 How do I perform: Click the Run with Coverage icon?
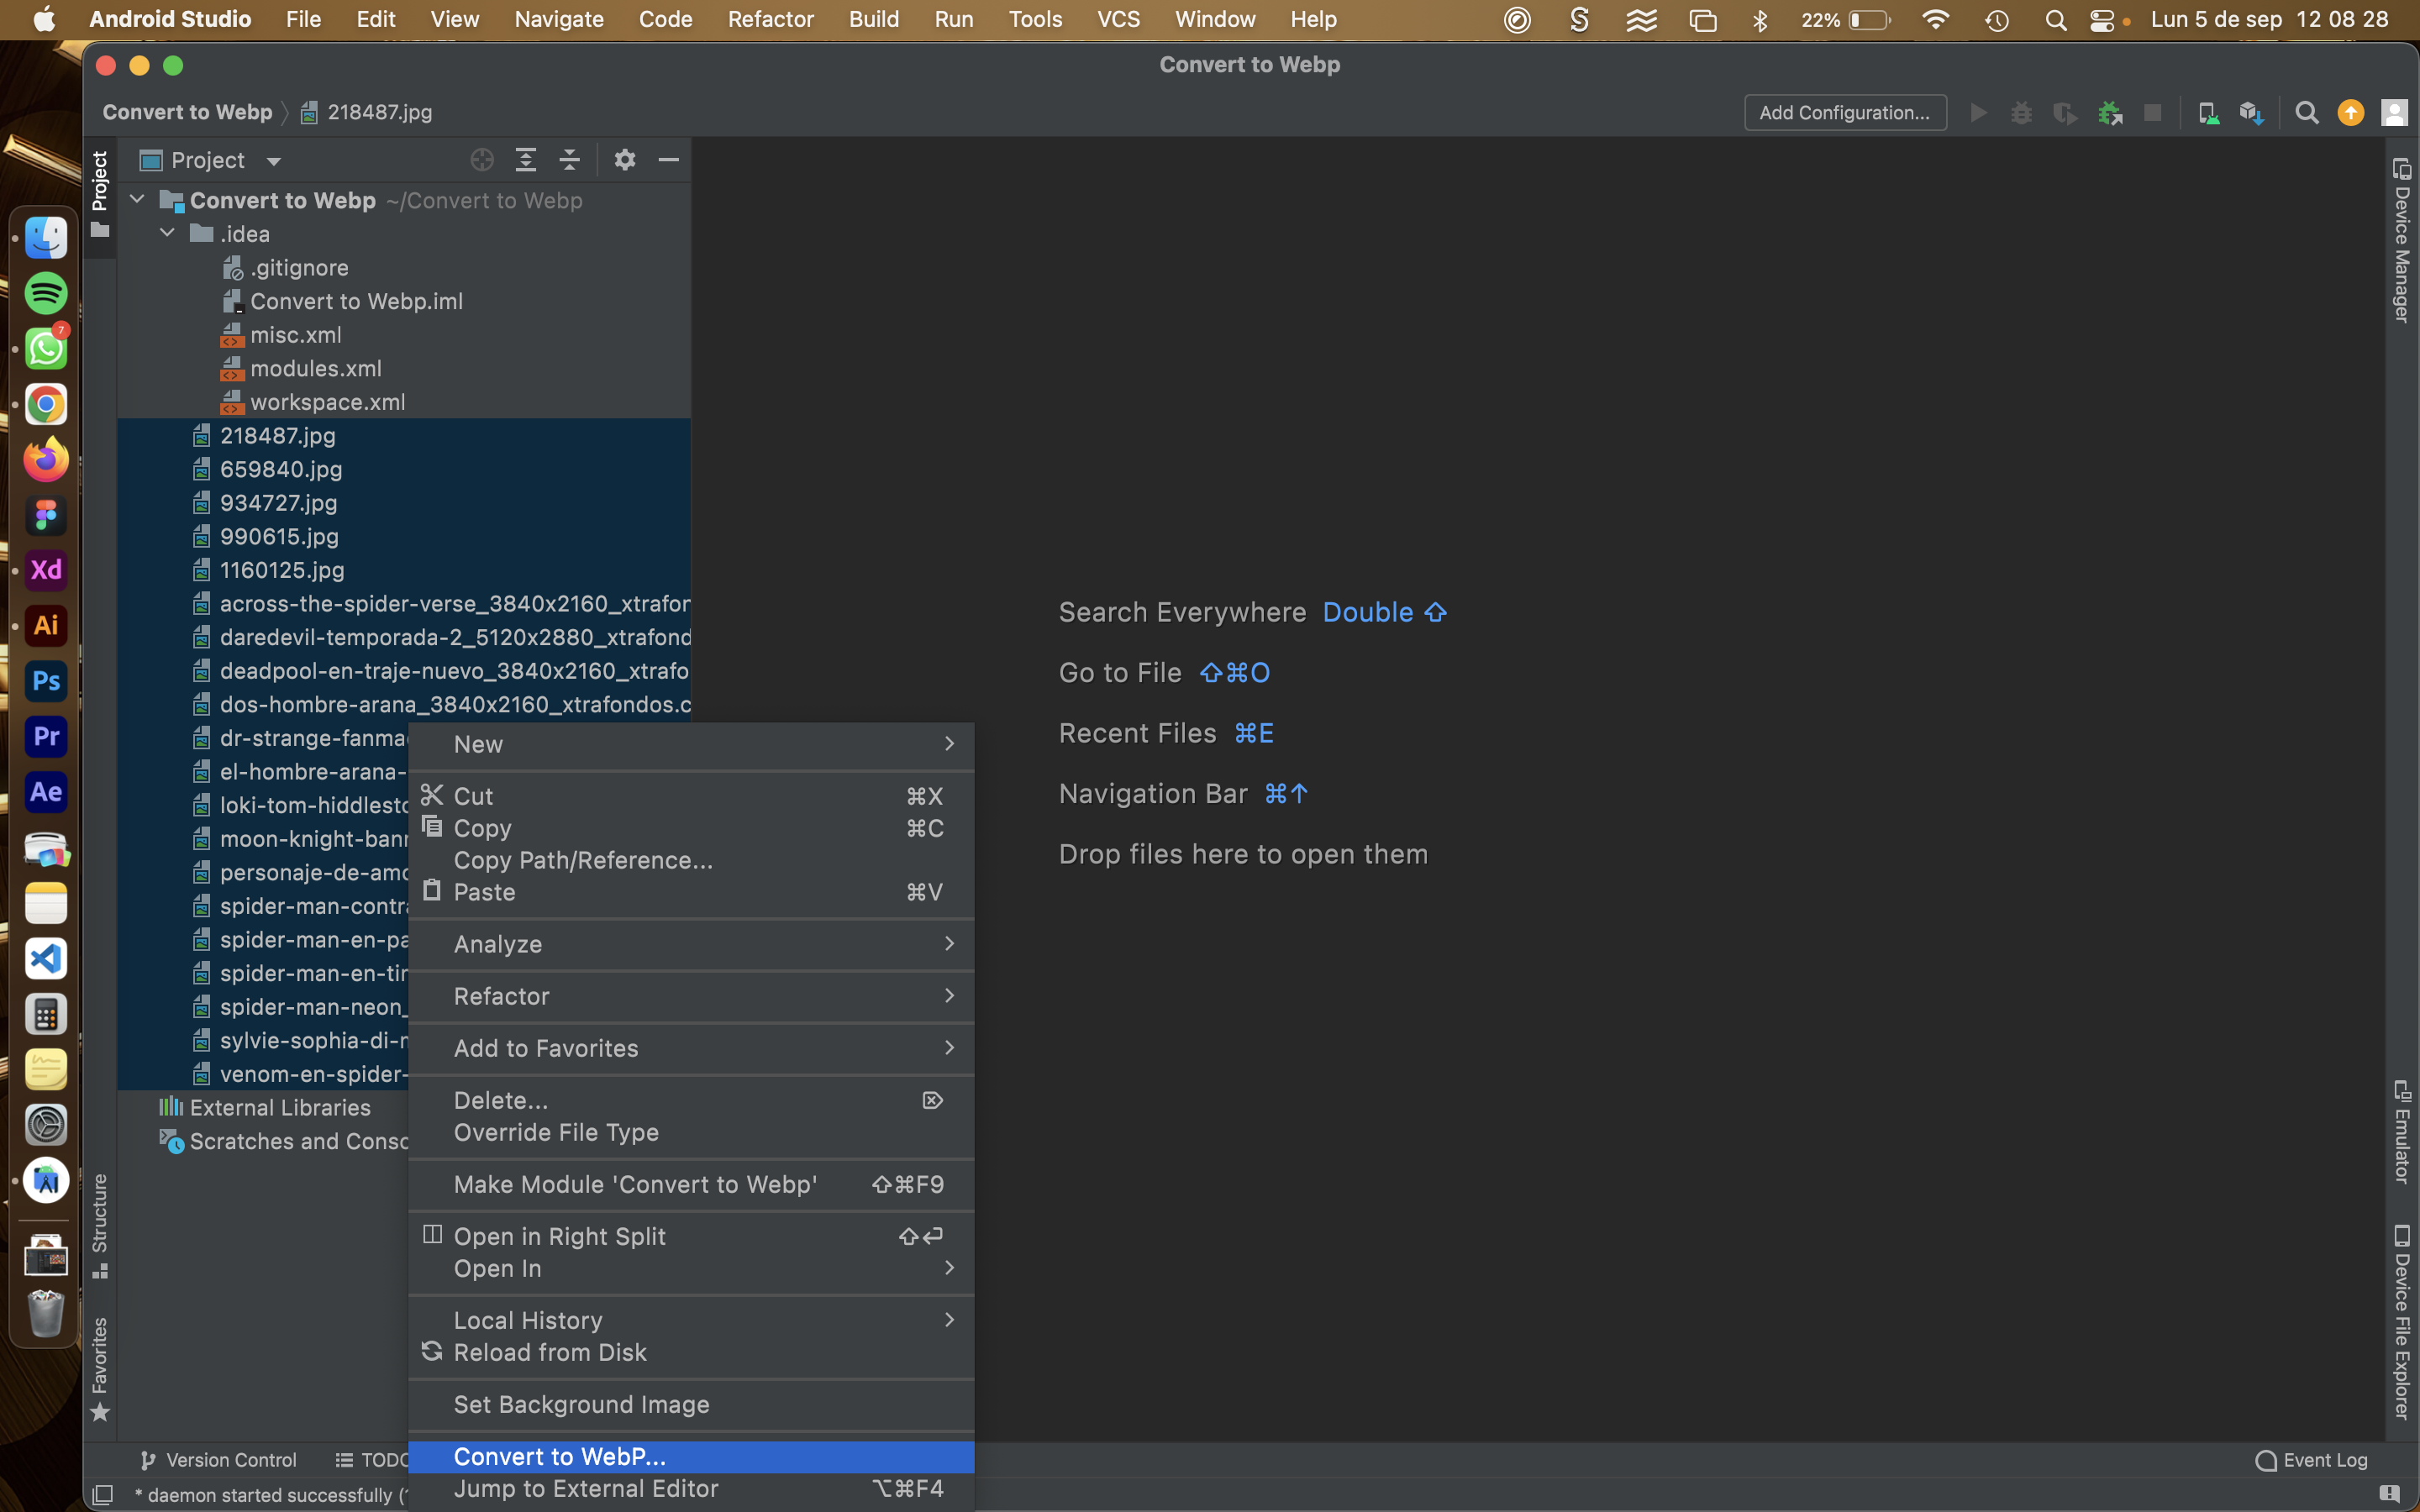pos(2065,113)
